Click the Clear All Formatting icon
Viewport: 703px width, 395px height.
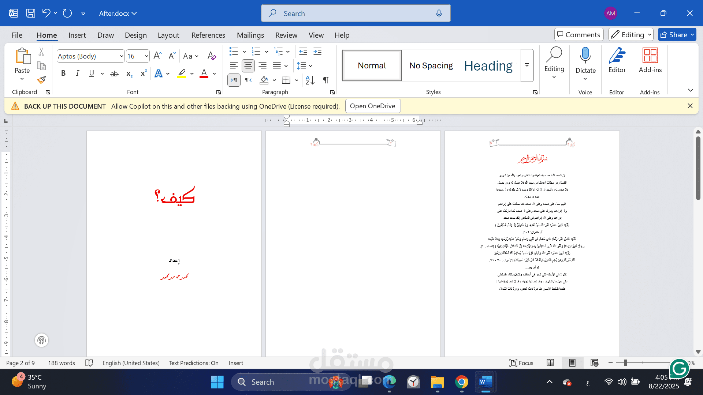click(x=212, y=56)
